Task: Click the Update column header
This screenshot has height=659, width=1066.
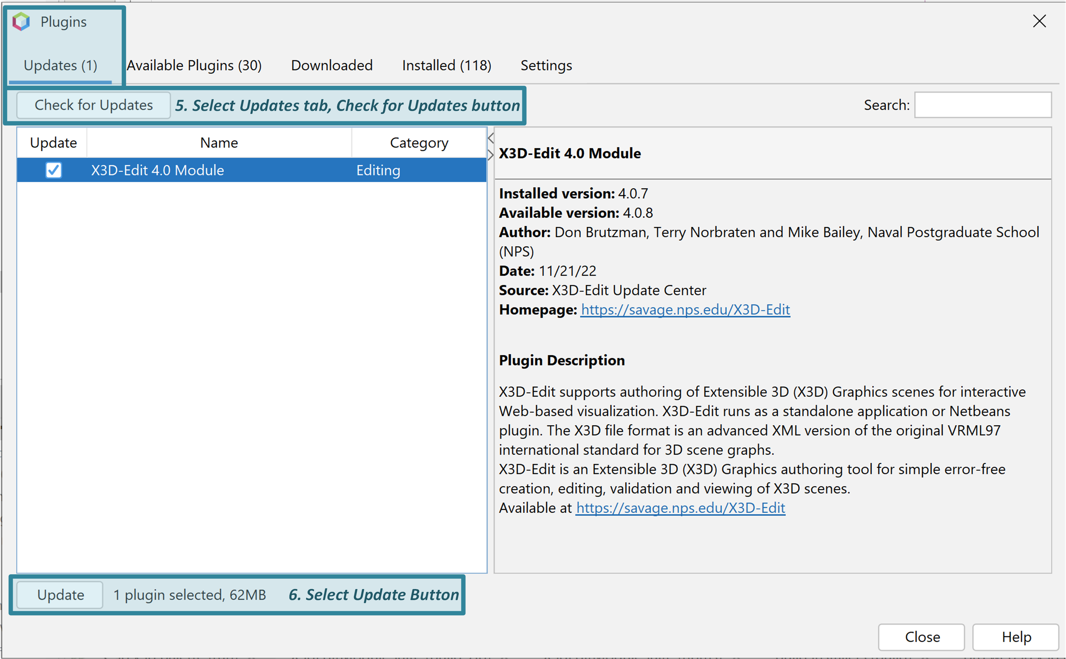Action: [53, 142]
